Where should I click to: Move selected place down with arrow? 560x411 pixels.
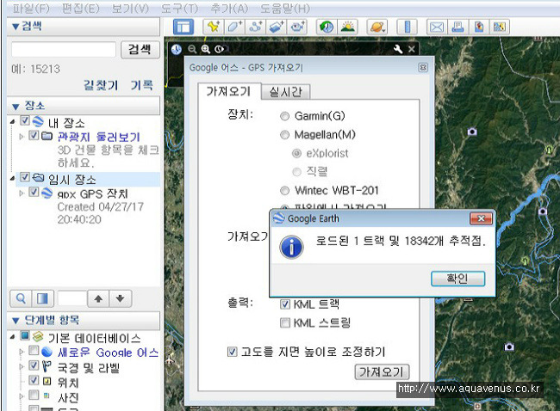pos(121,298)
